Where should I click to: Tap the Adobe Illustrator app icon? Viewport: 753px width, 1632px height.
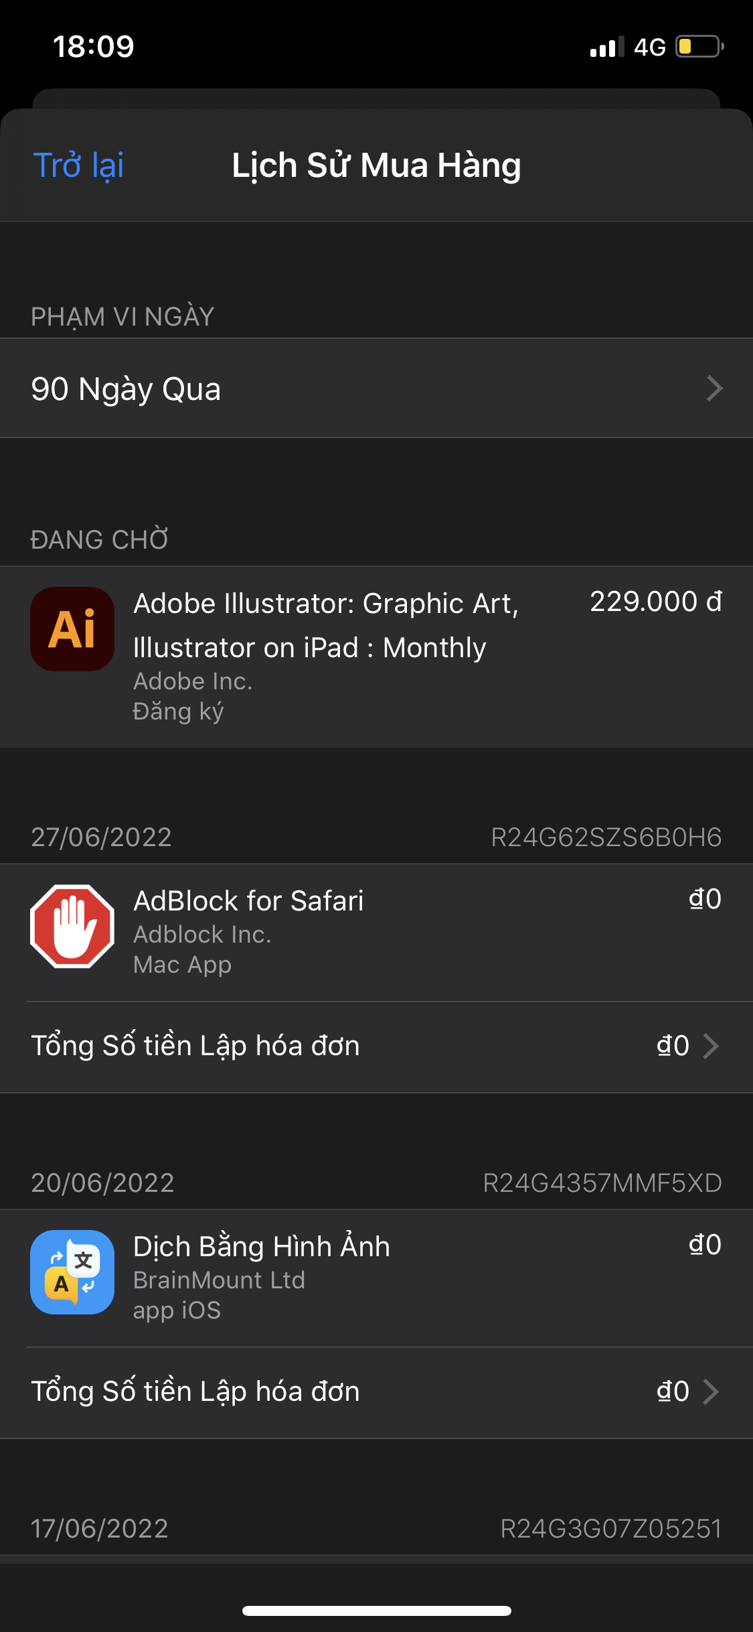pos(72,629)
